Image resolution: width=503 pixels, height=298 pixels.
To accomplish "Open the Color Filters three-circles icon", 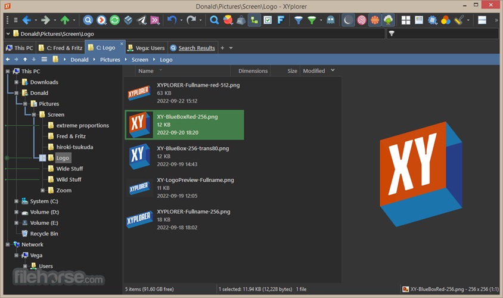I will coord(445,20).
